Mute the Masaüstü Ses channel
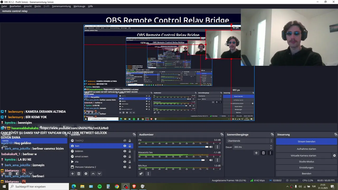The height and width of the screenshot is (190, 338). pos(211,160)
